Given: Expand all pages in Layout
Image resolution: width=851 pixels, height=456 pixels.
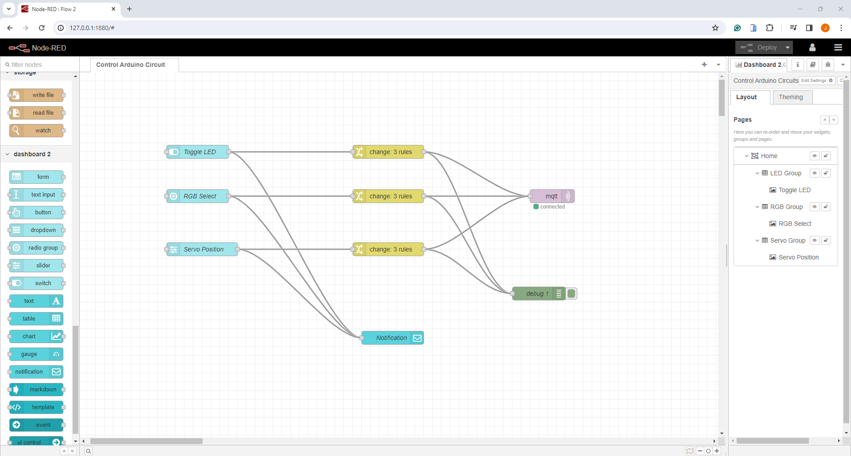Looking at the screenshot, I should (834, 120).
